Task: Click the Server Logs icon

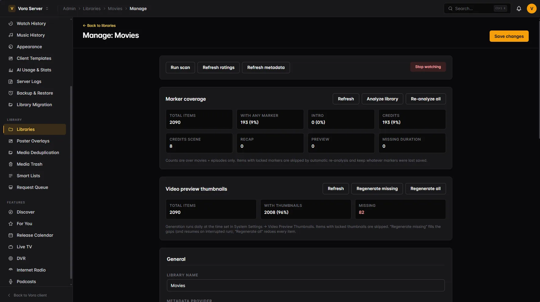Action: coord(11,81)
